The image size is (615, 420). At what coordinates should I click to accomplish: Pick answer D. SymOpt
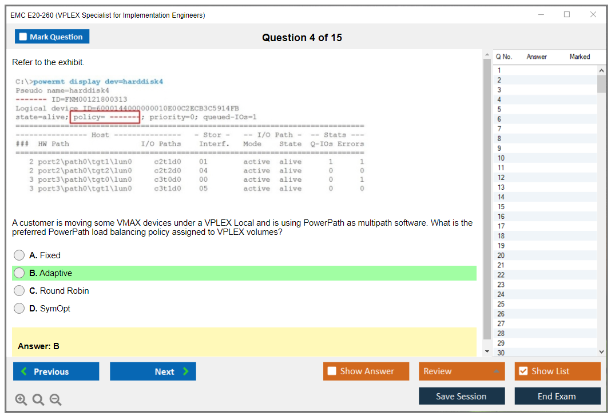pyautogui.click(x=19, y=309)
